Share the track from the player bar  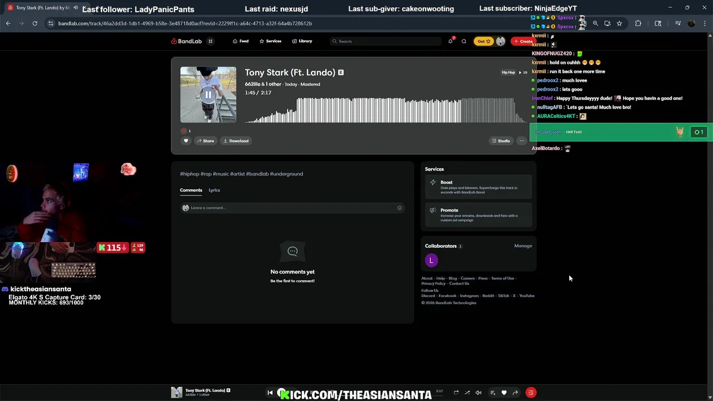(515, 393)
